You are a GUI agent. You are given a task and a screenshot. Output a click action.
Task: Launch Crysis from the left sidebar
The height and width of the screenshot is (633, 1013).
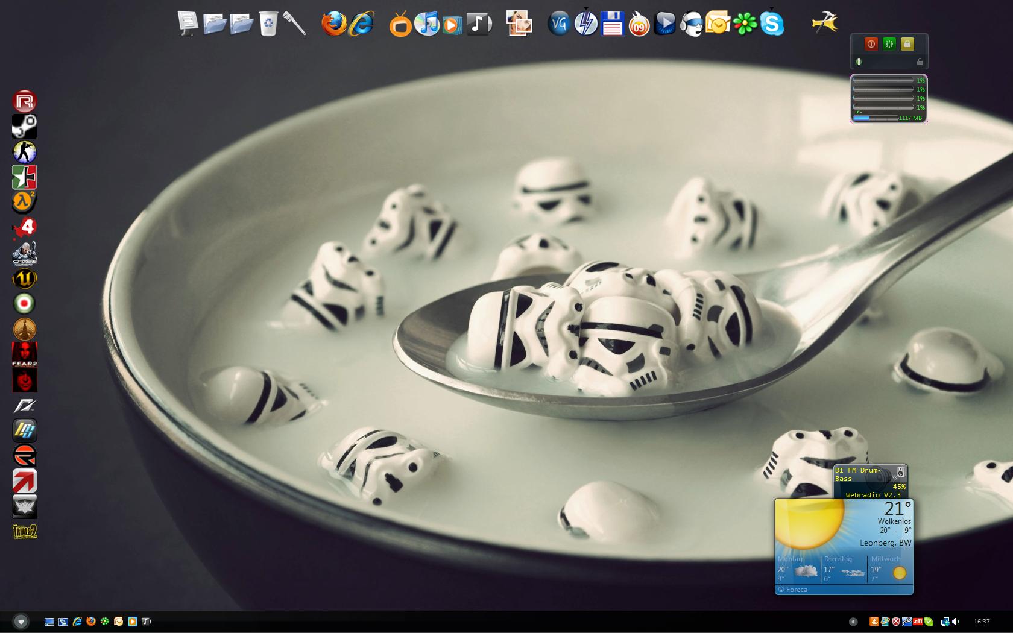click(x=25, y=253)
